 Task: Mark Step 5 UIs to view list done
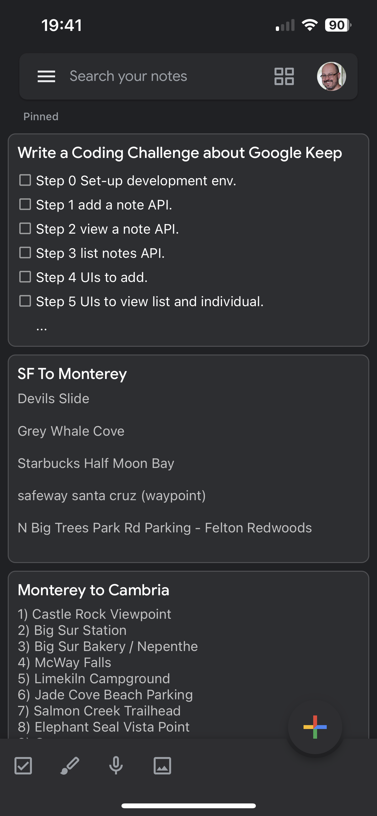point(25,301)
